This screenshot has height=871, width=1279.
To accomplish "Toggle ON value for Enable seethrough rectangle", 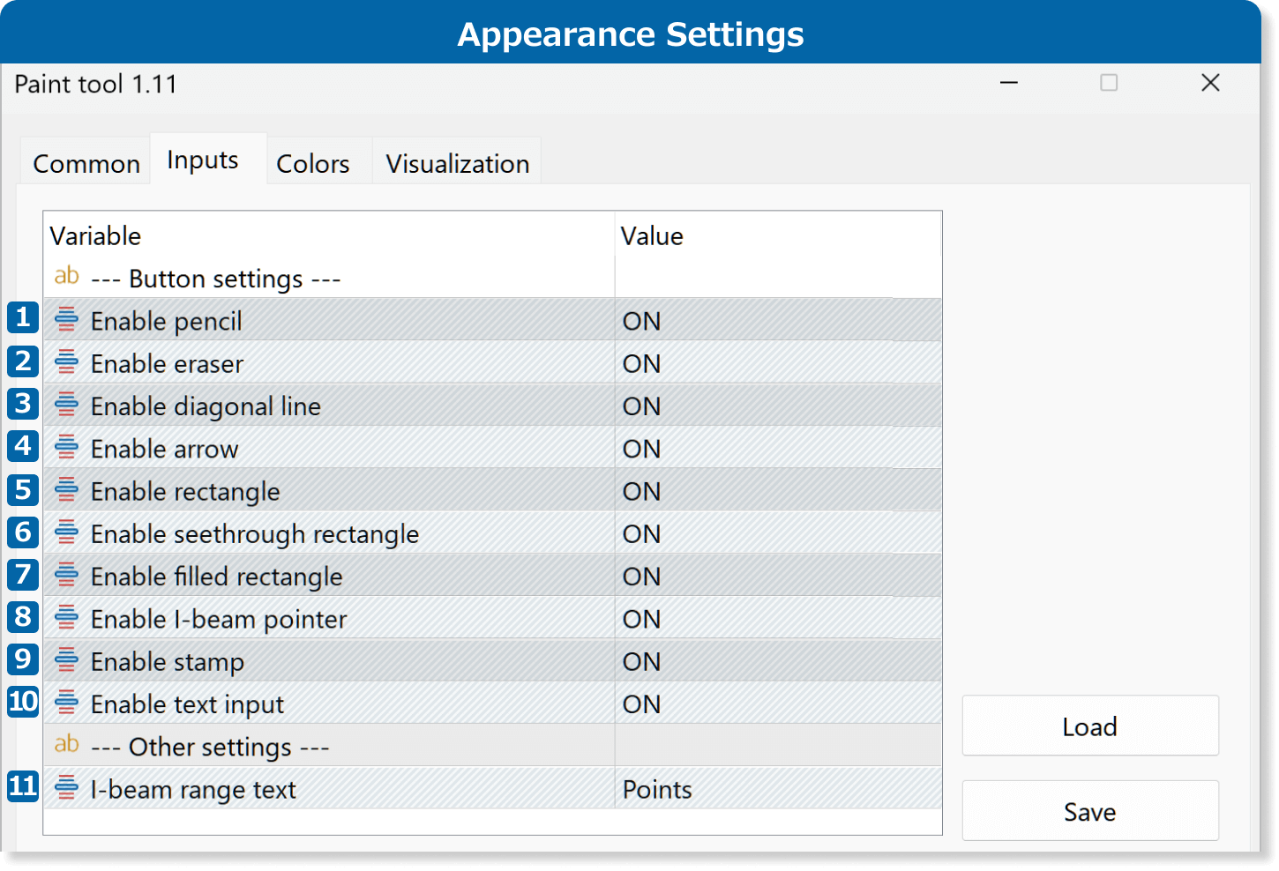I will [x=641, y=533].
